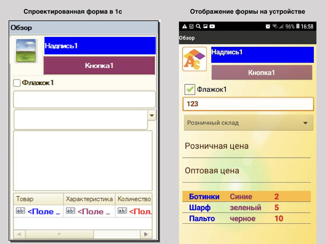326x244 pixels.
Task: Tap the text field containing 123
Action: click(x=248, y=104)
